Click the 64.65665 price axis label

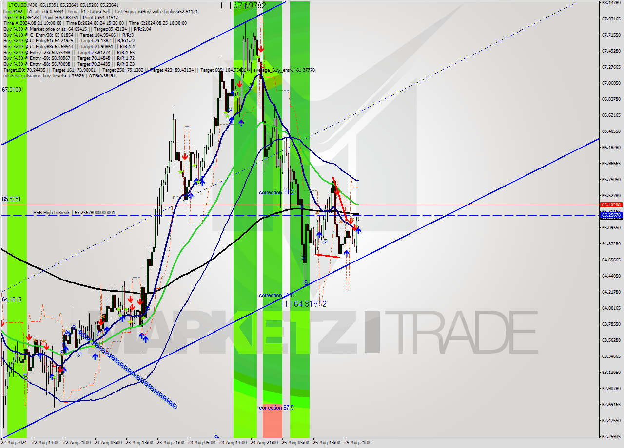click(x=611, y=260)
